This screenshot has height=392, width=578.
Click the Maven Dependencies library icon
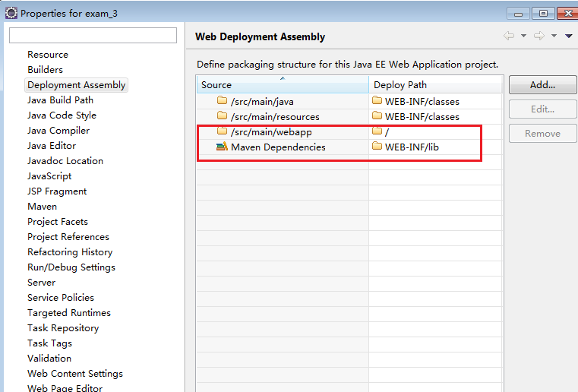(222, 147)
